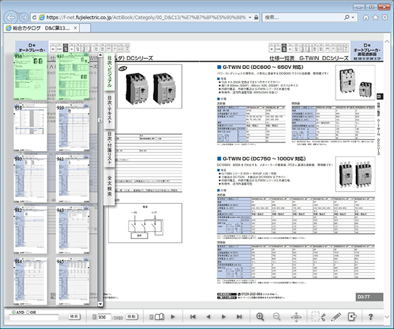Image resolution: width=394 pixels, height=329 pixels.
Task: Zoom in with the magnifier plus icon
Action: click(260, 317)
